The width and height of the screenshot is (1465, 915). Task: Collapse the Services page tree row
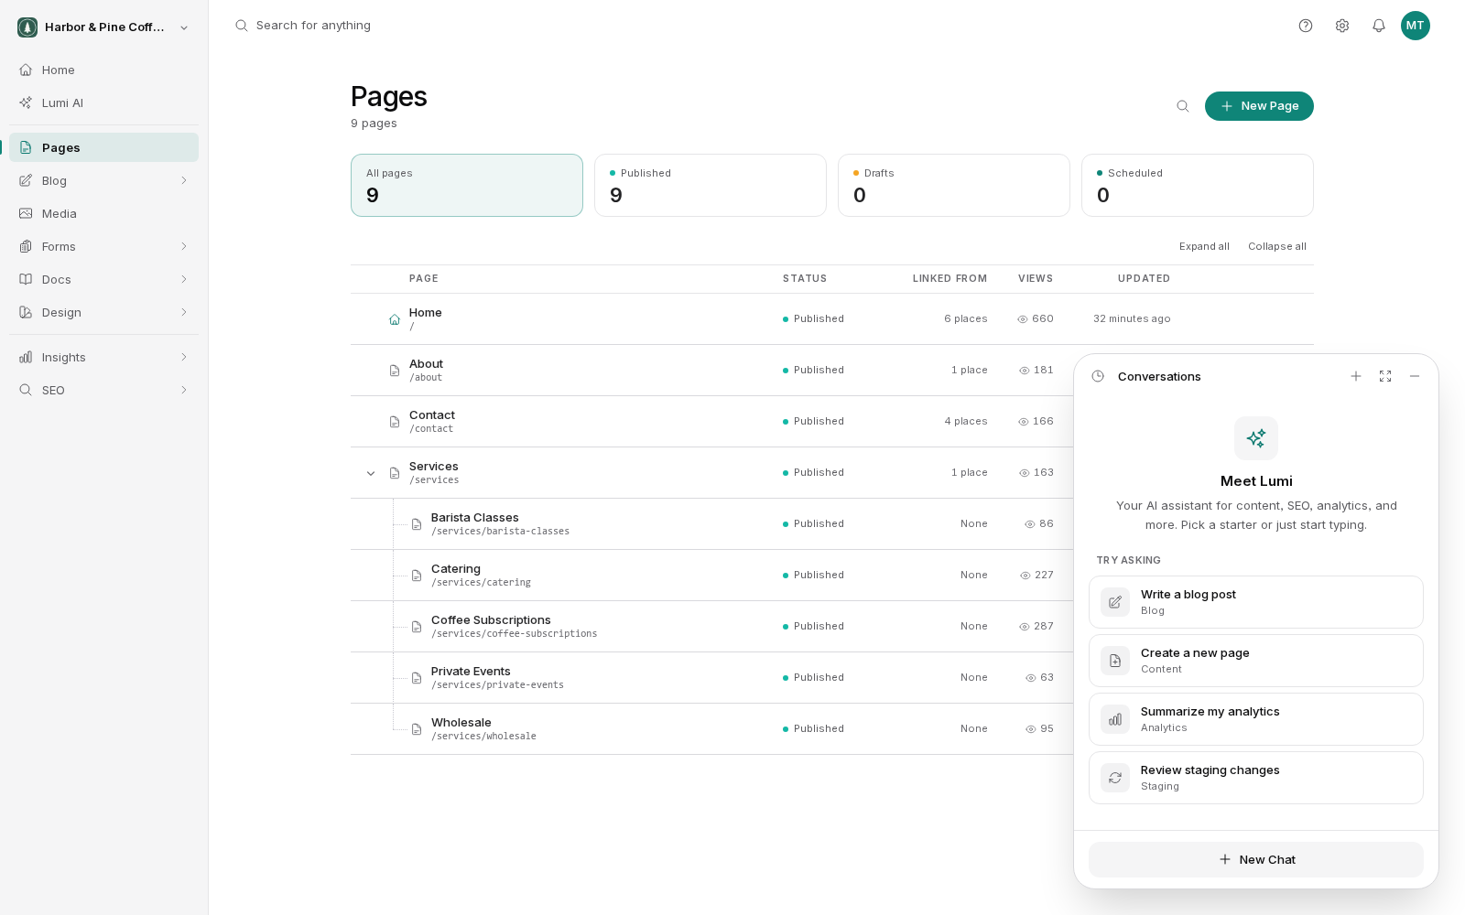(371, 473)
